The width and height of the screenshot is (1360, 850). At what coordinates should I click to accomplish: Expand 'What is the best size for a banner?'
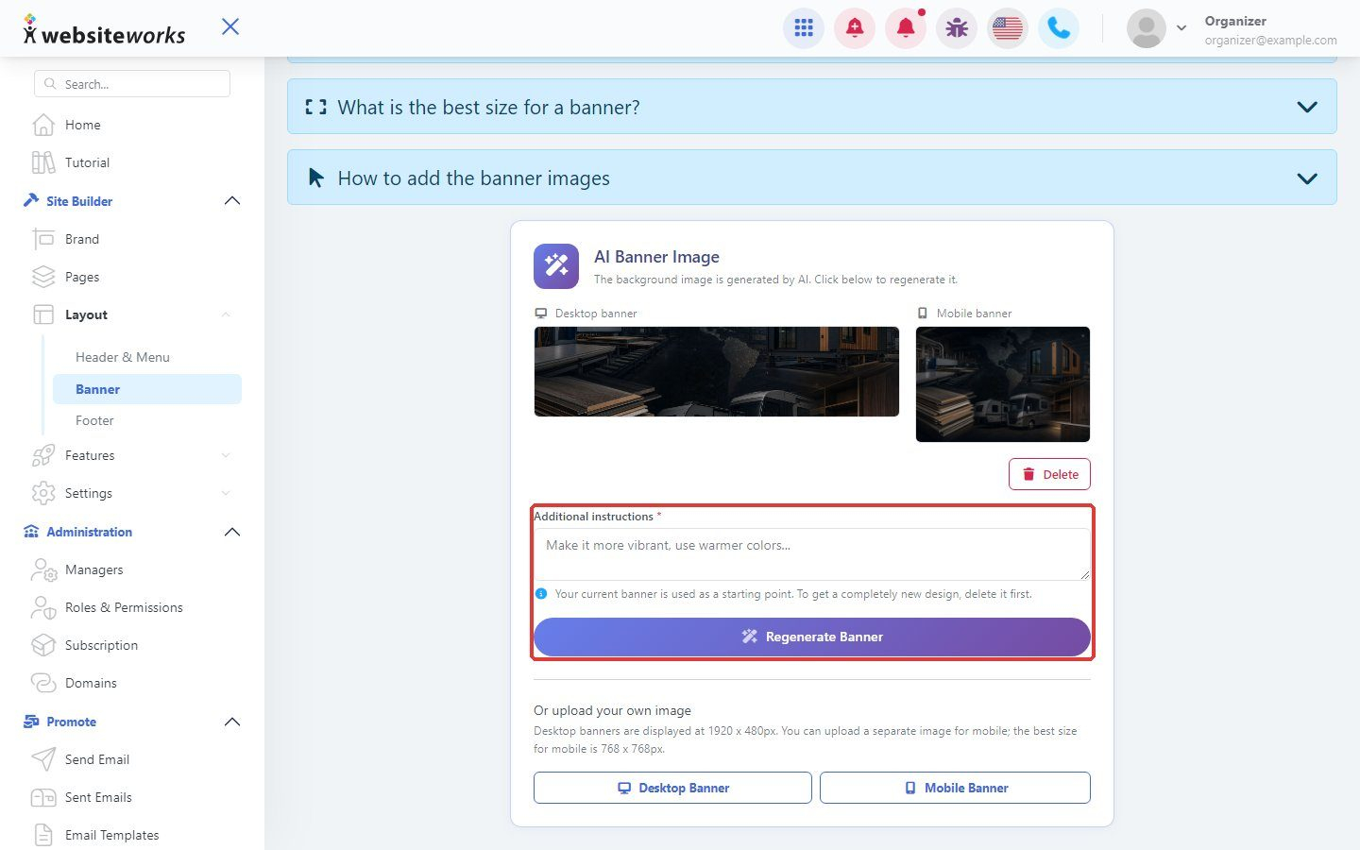coord(812,107)
